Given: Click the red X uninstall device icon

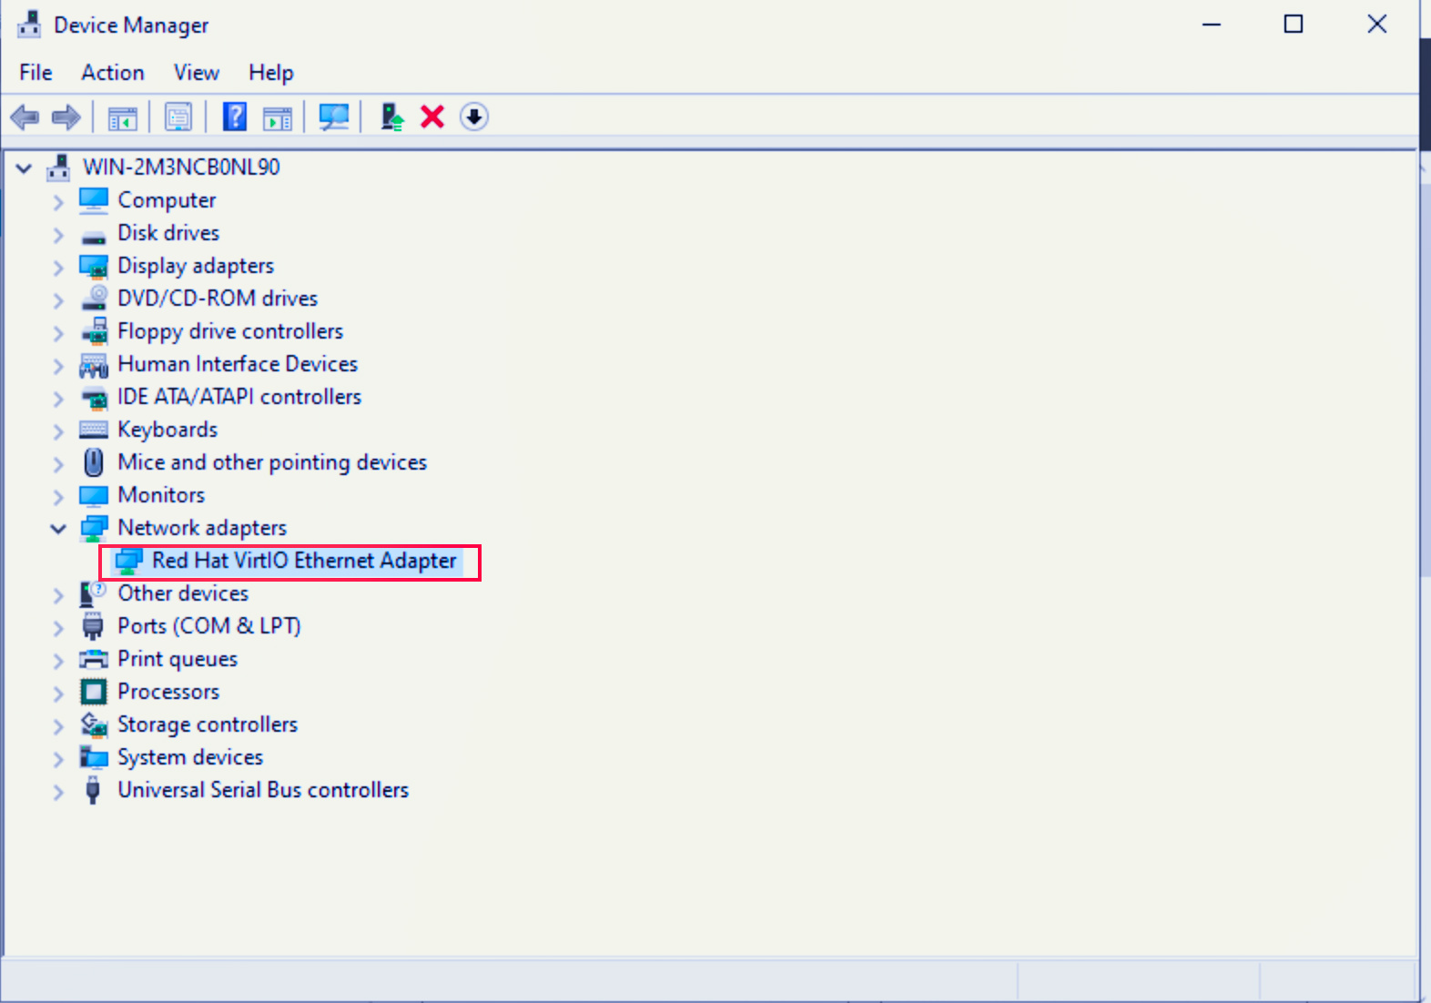Looking at the screenshot, I should click(432, 117).
